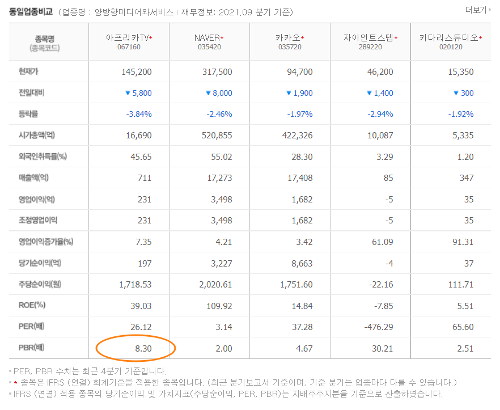This screenshot has height=410, width=500.
Task: Open the 더보기 link
Action: coord(477,10)
